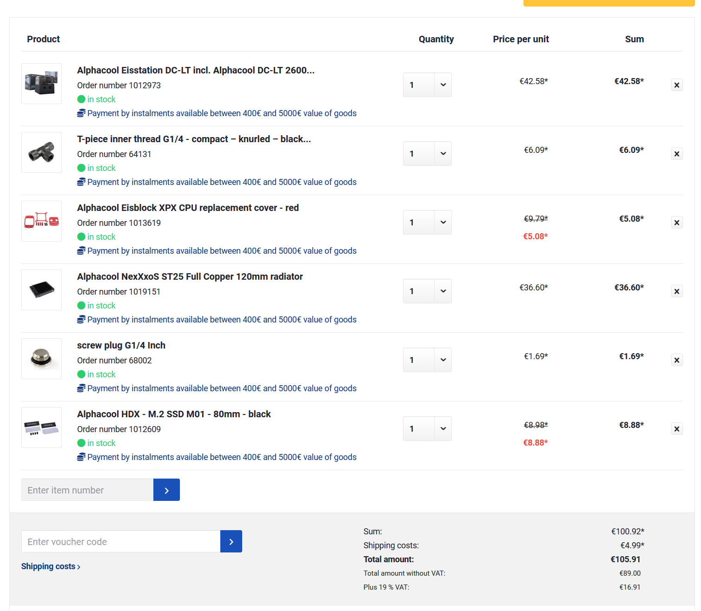Click instalments payment link under Eisblock XPX

click(x=222, y=251)
